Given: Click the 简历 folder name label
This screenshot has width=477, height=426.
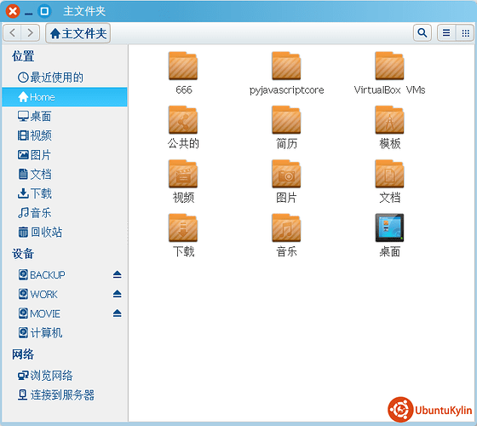Looking at the screenshot, I should click(x=286, y=144).
